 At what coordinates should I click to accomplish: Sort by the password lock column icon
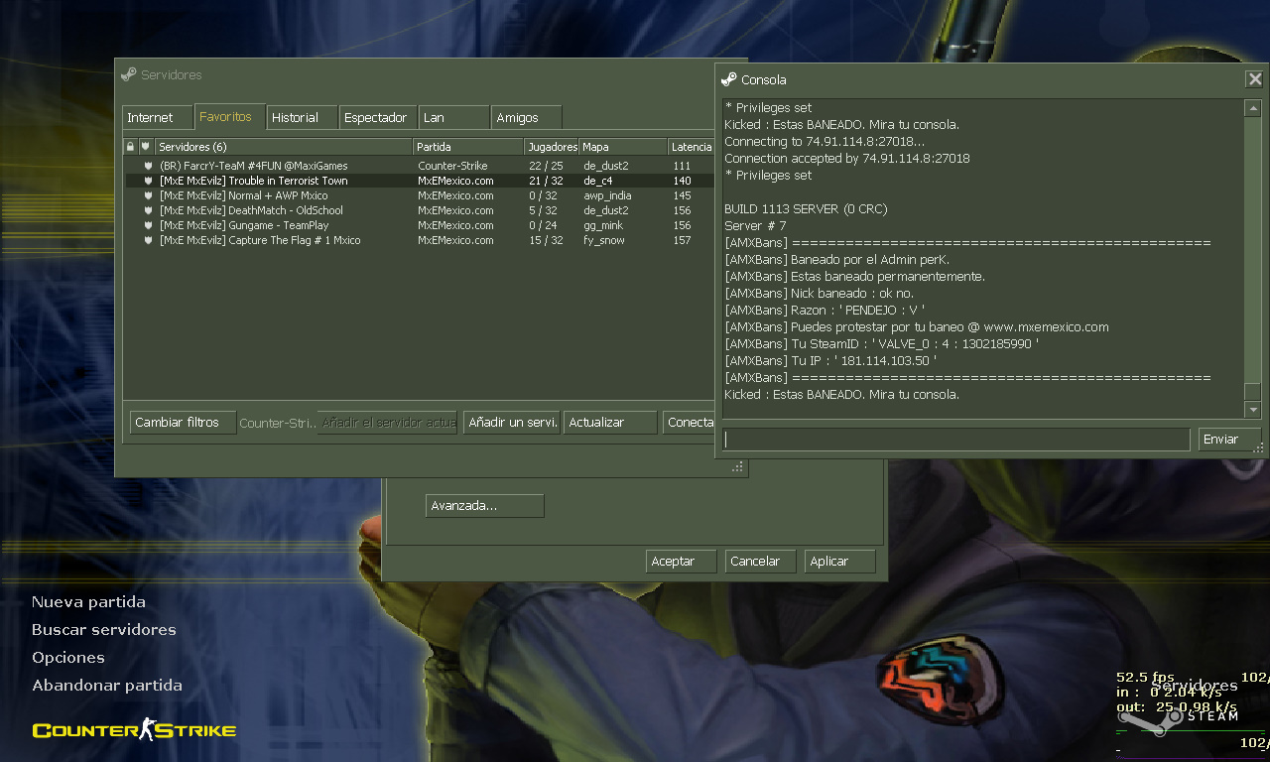tap(130, 147)
